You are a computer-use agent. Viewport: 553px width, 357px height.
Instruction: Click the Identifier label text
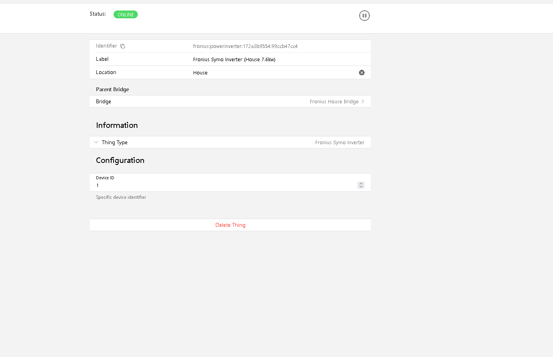coord(107,46)
